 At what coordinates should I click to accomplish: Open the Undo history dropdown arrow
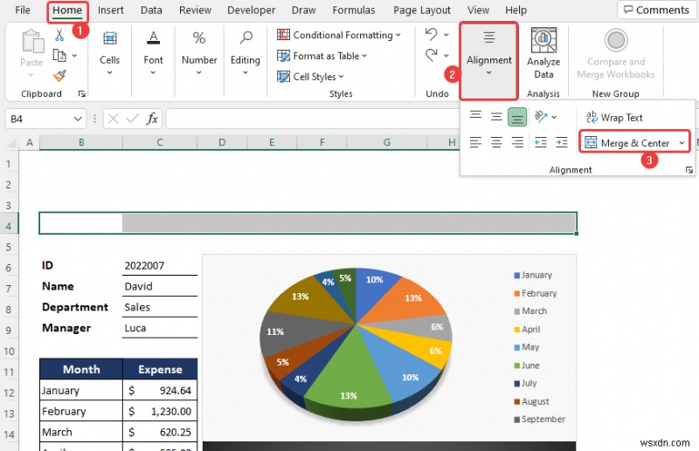(x=446, y=34)
